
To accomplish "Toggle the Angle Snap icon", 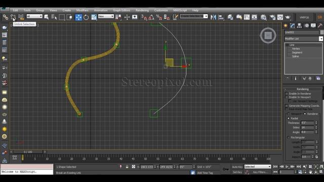I will (151, 17).
